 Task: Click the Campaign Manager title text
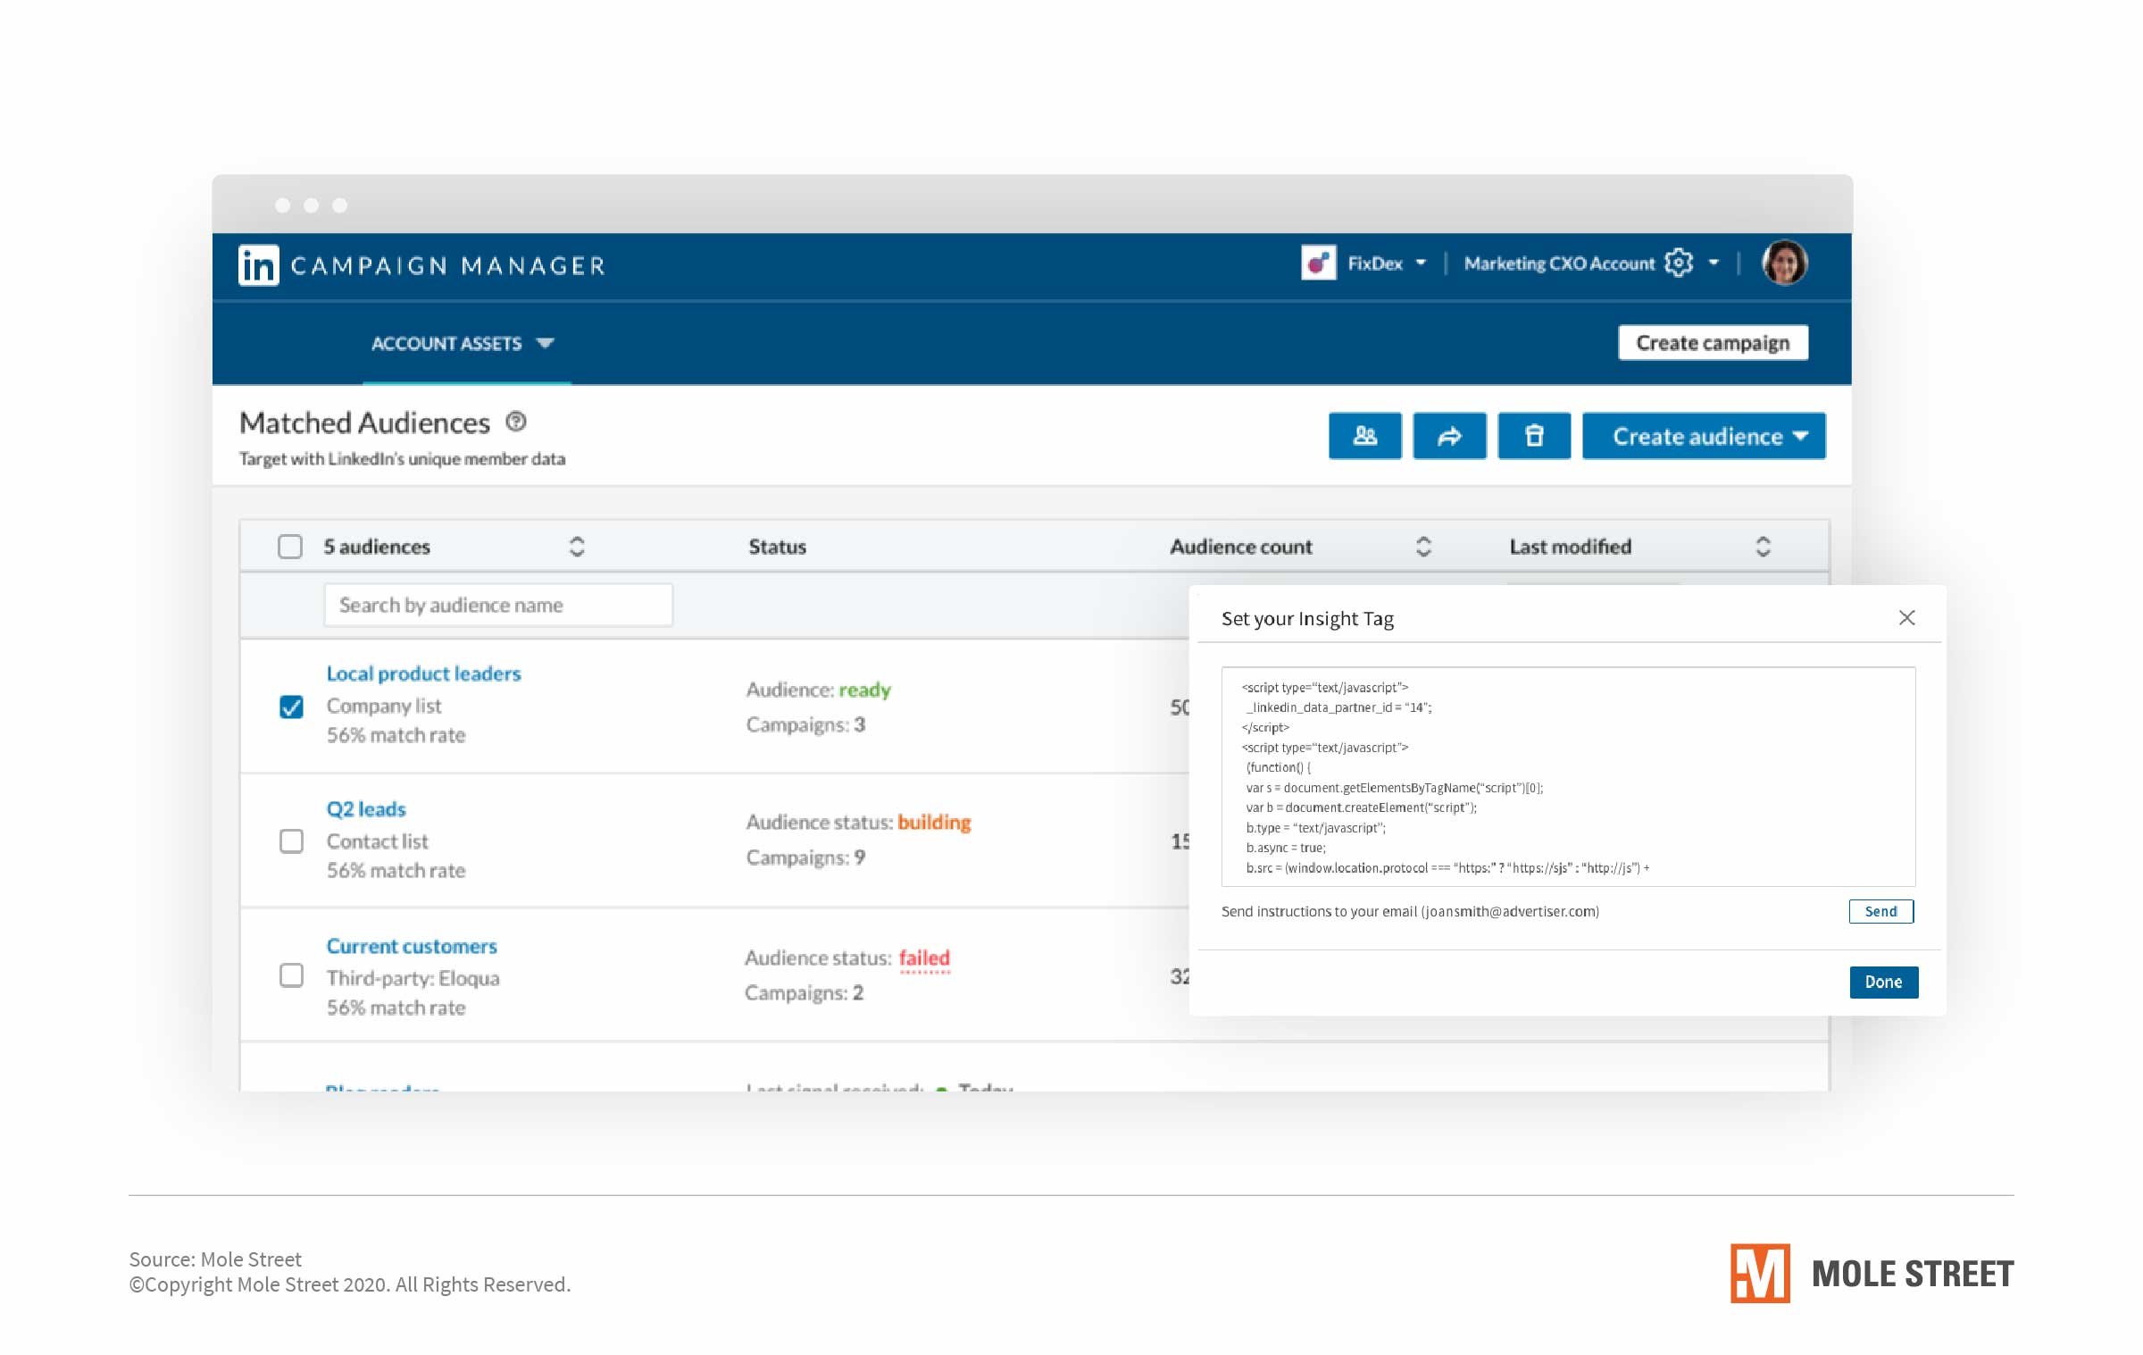pos(448,266)
